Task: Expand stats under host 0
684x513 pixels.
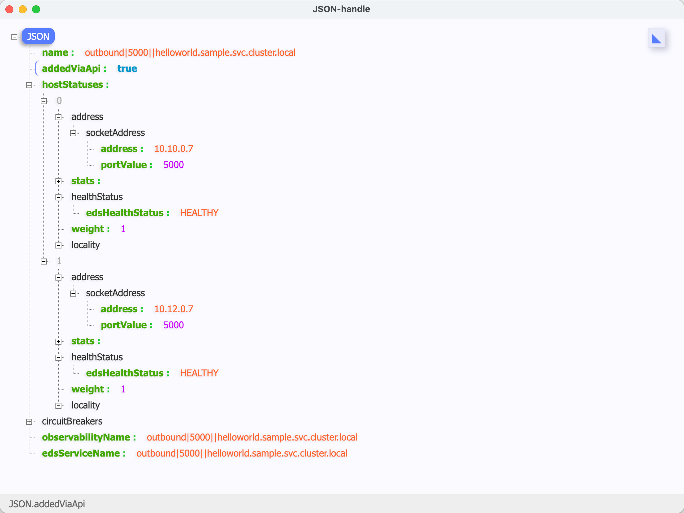Action: [58, 181]
